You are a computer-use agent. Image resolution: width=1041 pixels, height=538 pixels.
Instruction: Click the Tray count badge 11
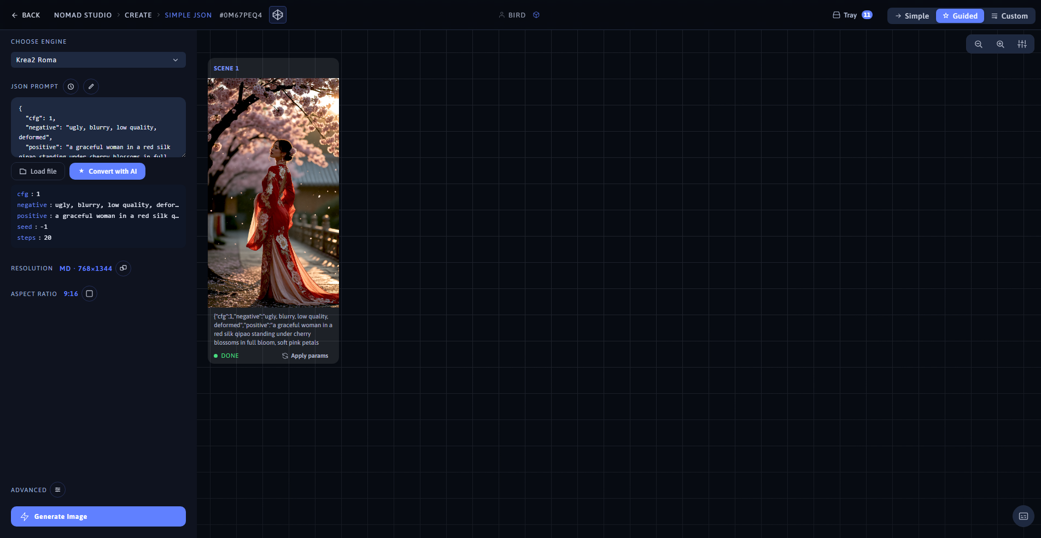[867, 15]
